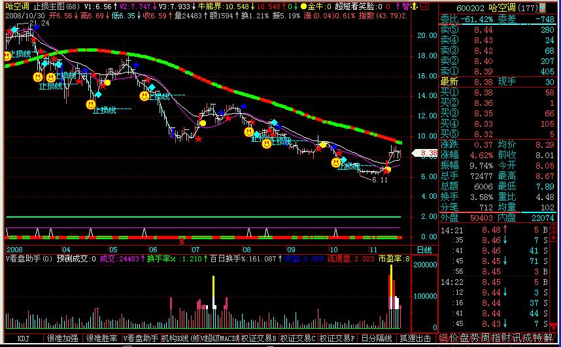Open the 狐狸出击 tab
561x347 pixels.
coord(415,338)
